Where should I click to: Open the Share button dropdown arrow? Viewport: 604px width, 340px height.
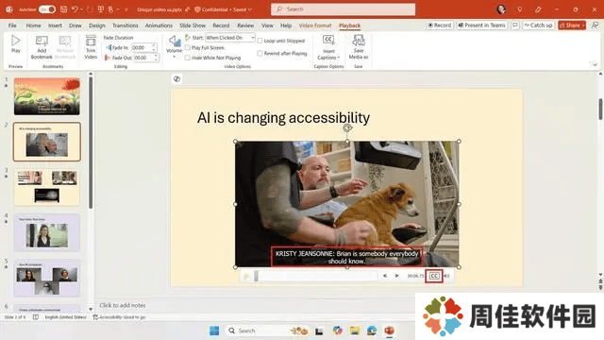583,25
